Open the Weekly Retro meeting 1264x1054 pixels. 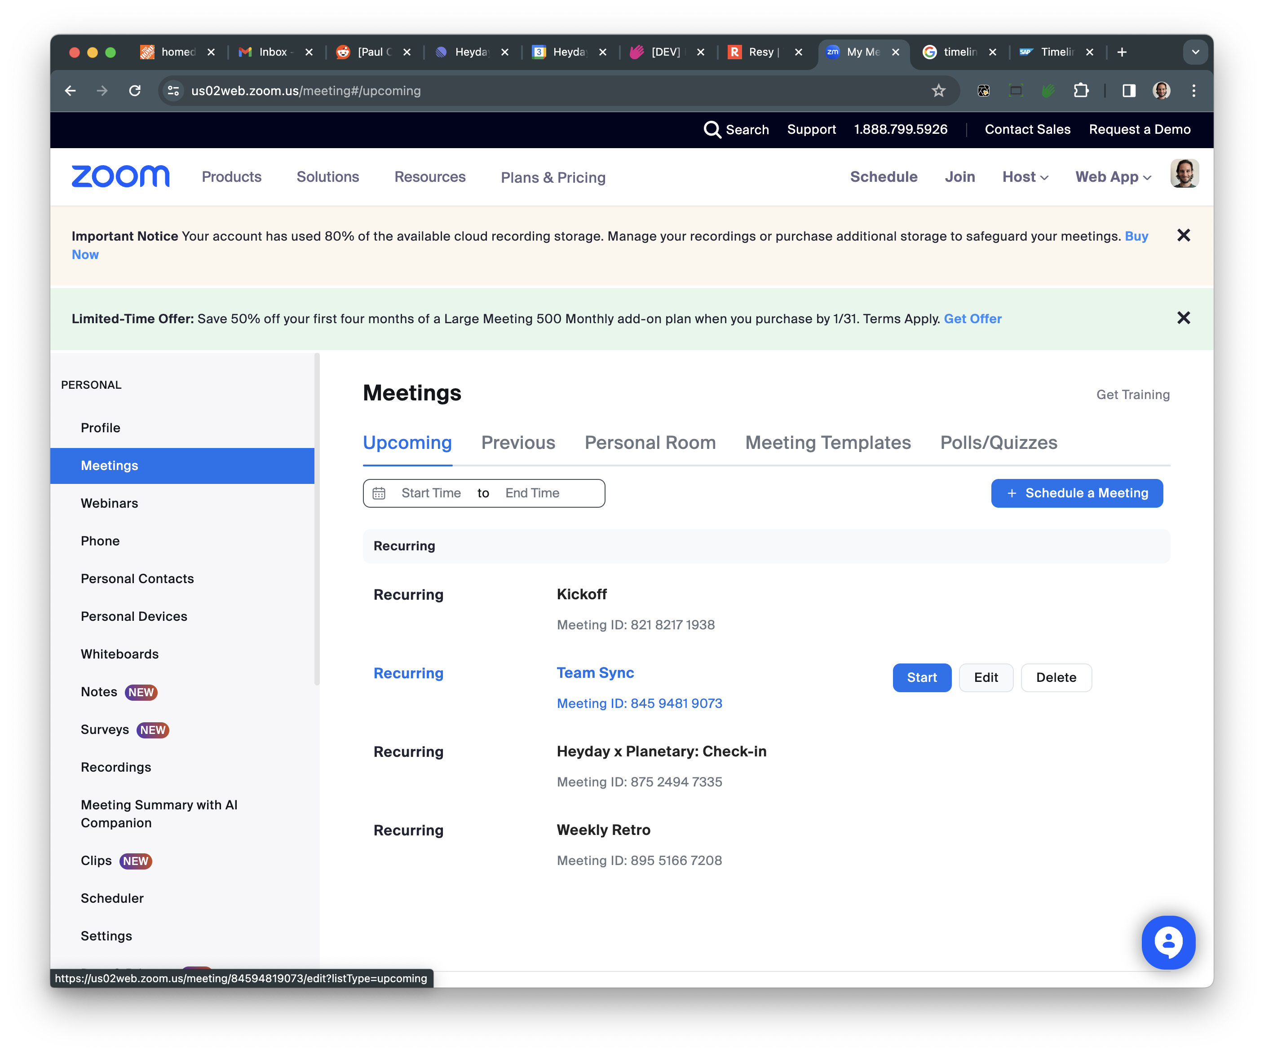click(603, 830)
